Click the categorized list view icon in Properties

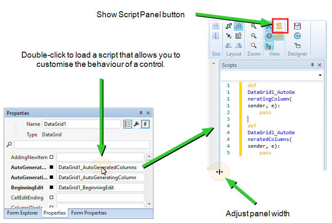click(x=128, y=124)
